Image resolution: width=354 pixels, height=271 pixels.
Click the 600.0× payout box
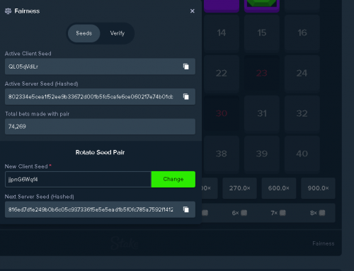279,188
